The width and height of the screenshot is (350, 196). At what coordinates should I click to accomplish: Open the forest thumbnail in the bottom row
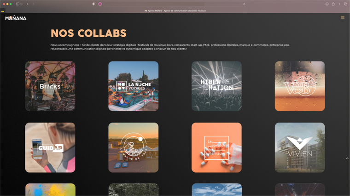tap(134, 190)
